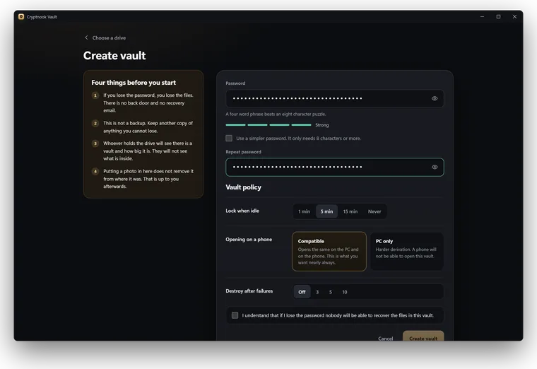Set Destroy after failures to 5
The image size is (537, 369).
(331, 292)
